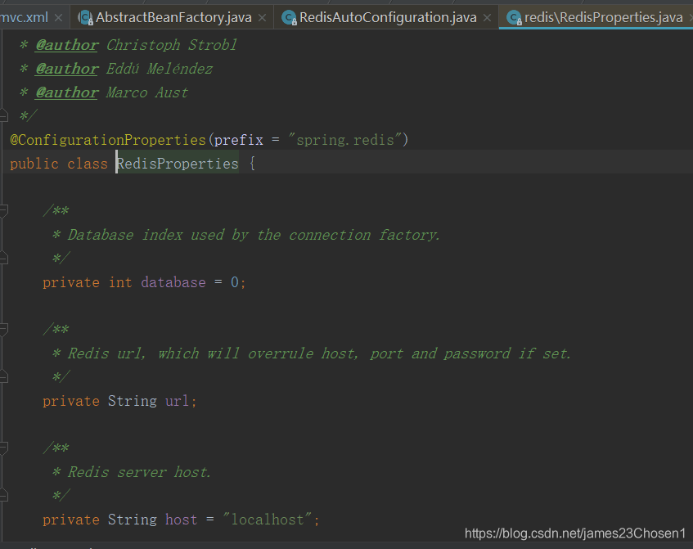Close the RedisAutoConfiguration.java tab
The image size is (693, 549).
[x=487, y=18]
